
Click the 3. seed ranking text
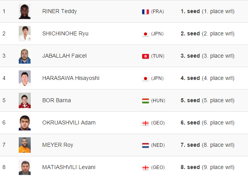[x=190, y=56]
